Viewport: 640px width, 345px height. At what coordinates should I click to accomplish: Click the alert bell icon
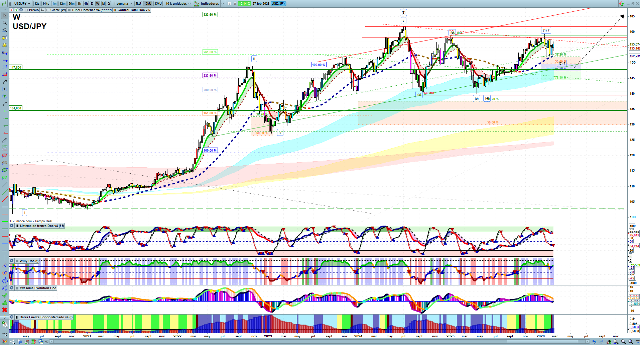(4, 45)
